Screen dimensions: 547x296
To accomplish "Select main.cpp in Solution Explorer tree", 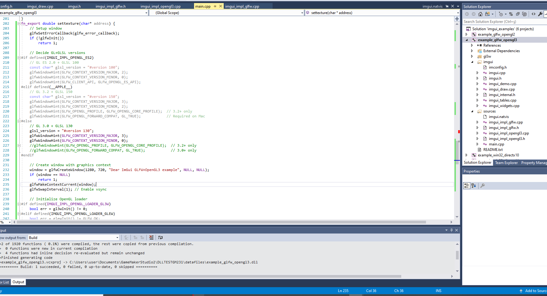I will tap(496, 144).
